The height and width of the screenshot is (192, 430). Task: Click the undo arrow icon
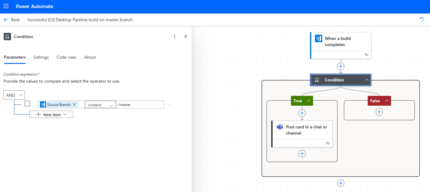coord(422,20)
